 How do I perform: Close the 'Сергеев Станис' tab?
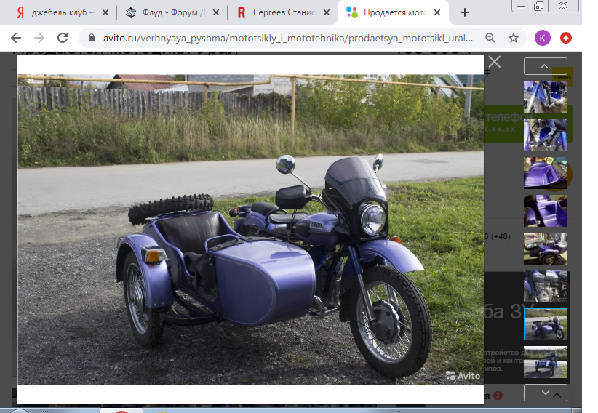pos(327,12)
